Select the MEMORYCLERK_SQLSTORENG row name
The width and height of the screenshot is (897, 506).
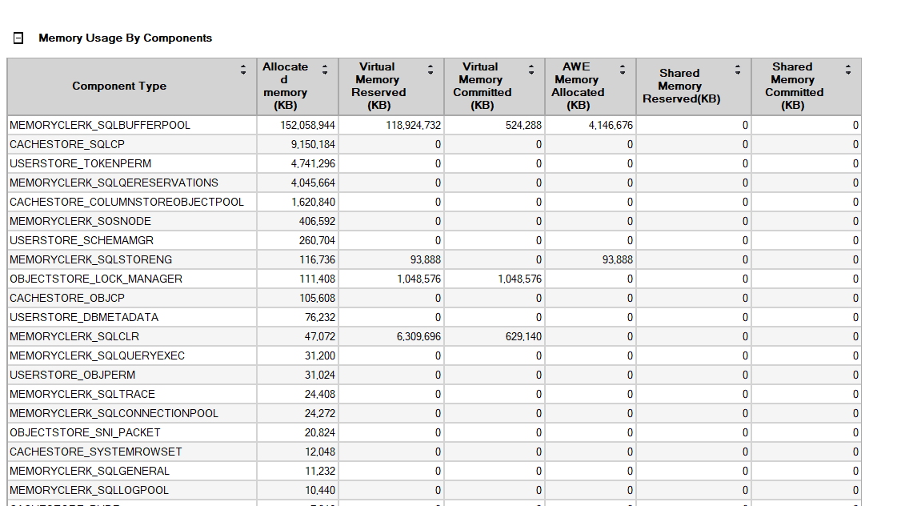click(90, 259)
